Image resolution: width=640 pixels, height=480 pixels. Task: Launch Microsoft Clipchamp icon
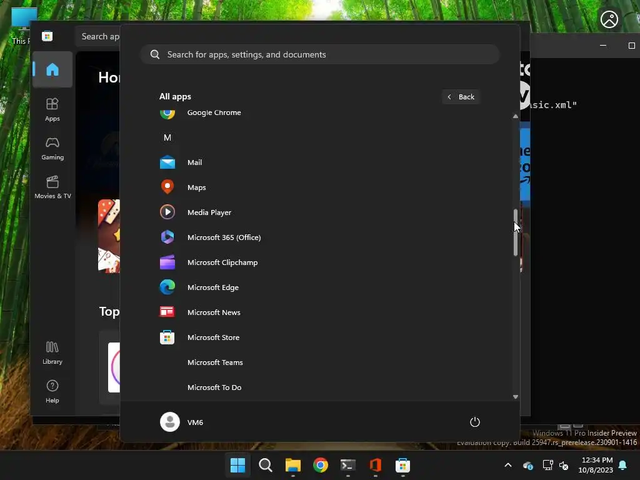pos(167,262)
